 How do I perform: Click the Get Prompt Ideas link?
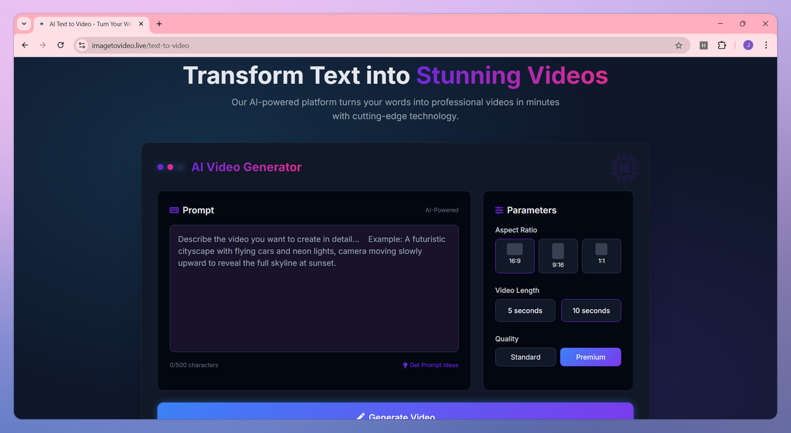point(430,365)
